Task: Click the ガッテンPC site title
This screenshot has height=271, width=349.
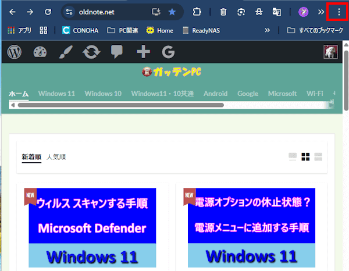Action: point(172,72)
